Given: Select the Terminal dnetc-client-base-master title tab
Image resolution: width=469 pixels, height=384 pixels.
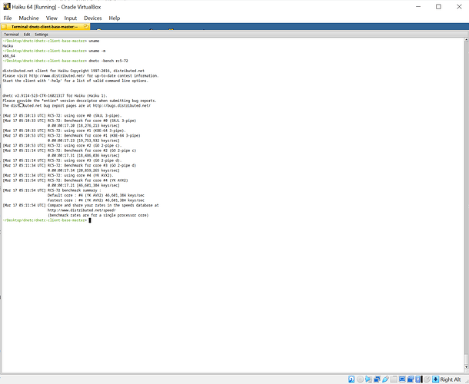Looking at the screenshot, I should 45,27.
